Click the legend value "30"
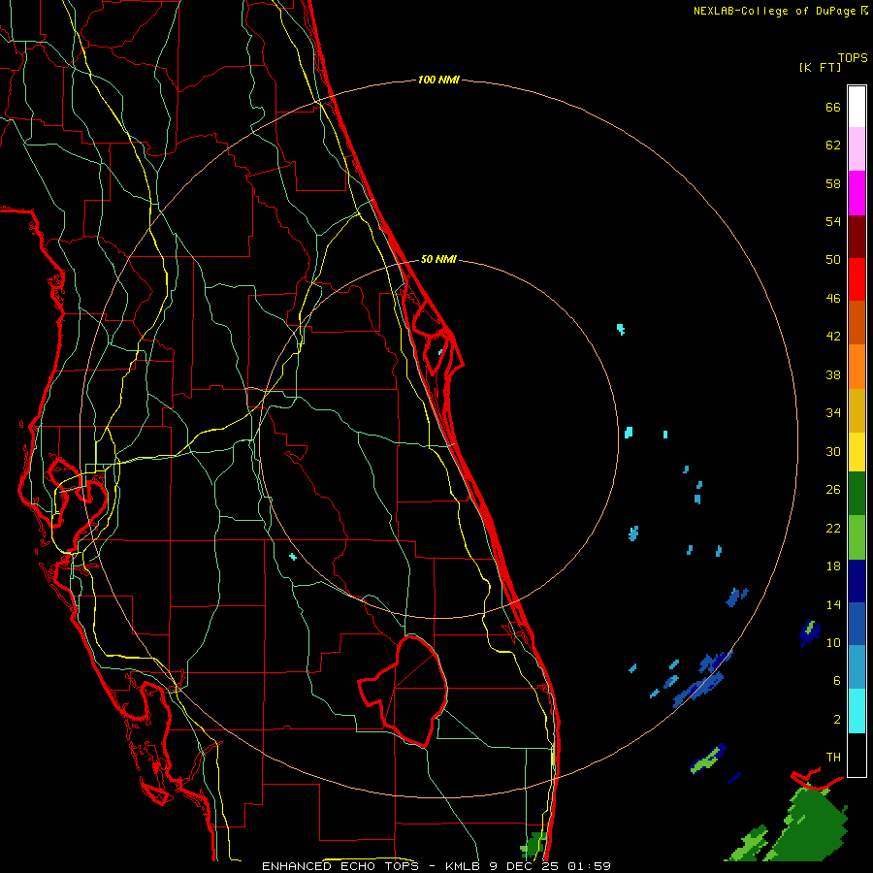 pyautogui.click(x=833, y=451)
